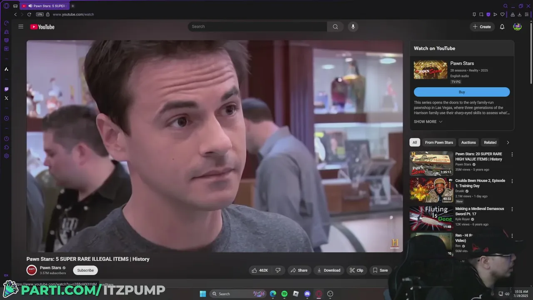The image size is (533, 300).
Task: Click the Pawn Stars channel avatar
Action: 32,270
